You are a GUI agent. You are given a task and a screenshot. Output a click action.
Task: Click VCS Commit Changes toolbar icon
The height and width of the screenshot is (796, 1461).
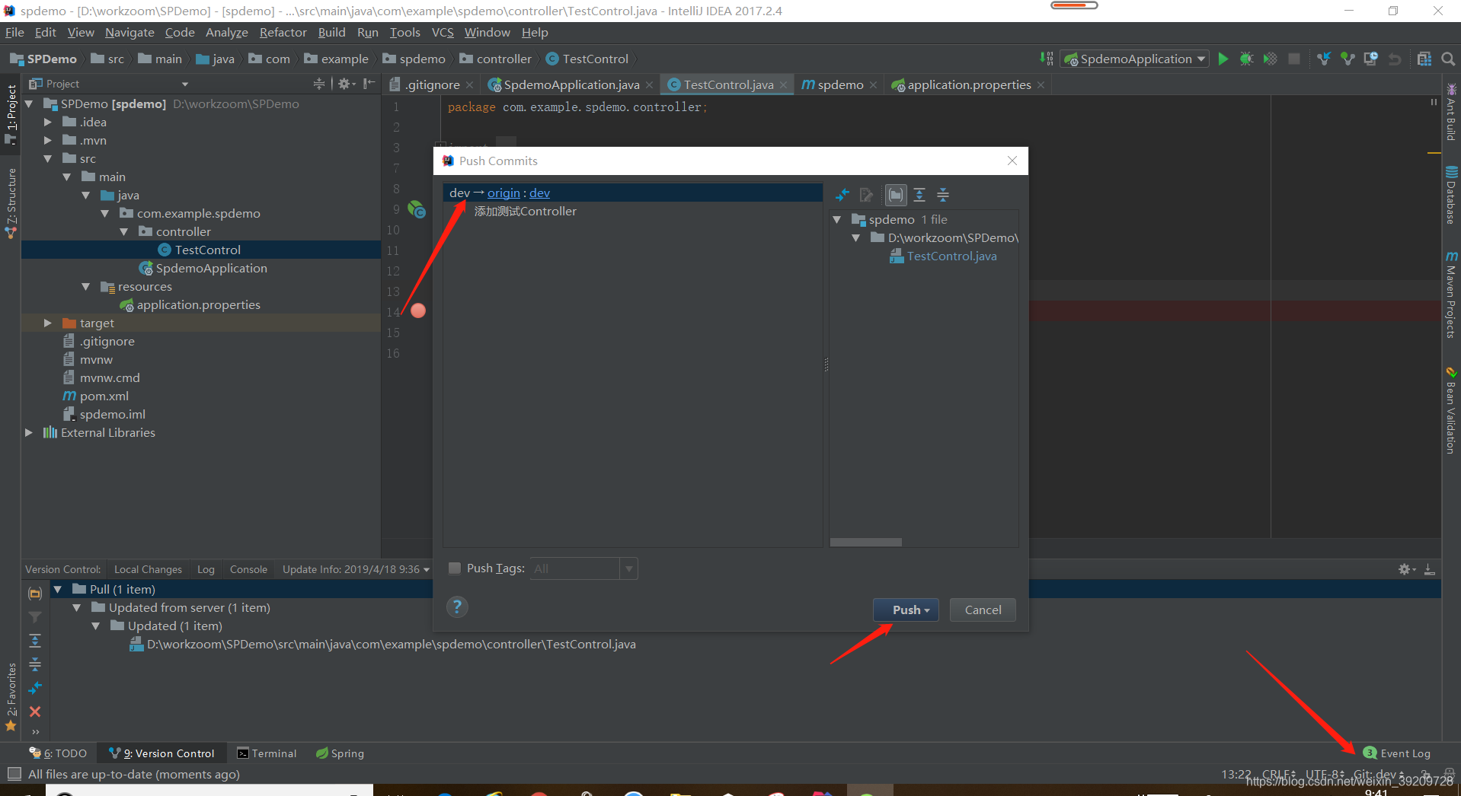tap(1348, 59)
